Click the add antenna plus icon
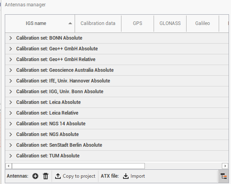 click(x=35, y=176)
